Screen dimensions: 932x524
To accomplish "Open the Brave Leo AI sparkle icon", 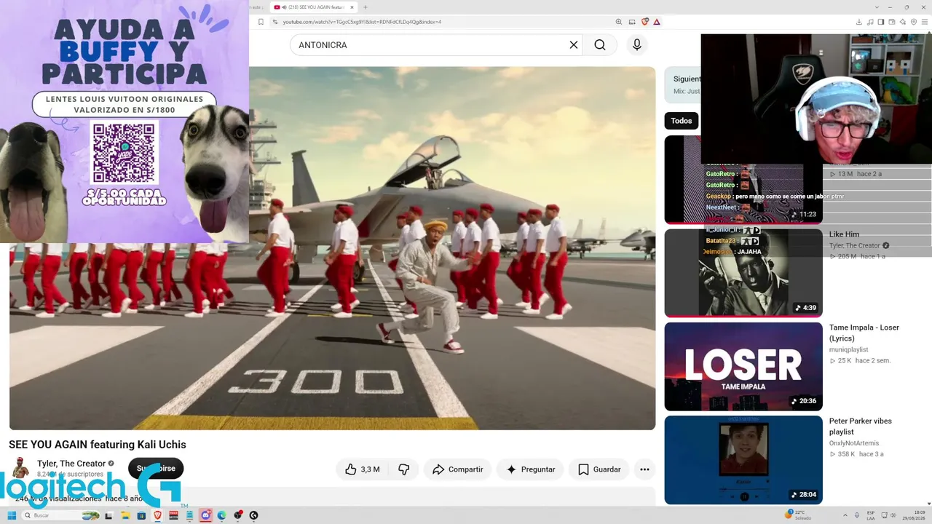I will [x=903, y=22].
